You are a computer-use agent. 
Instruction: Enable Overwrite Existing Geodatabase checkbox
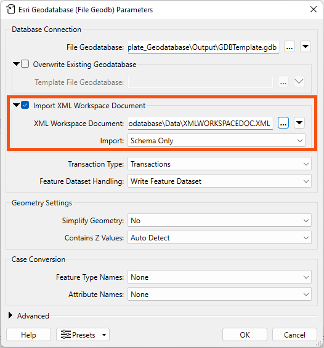[x=25, y=64]
